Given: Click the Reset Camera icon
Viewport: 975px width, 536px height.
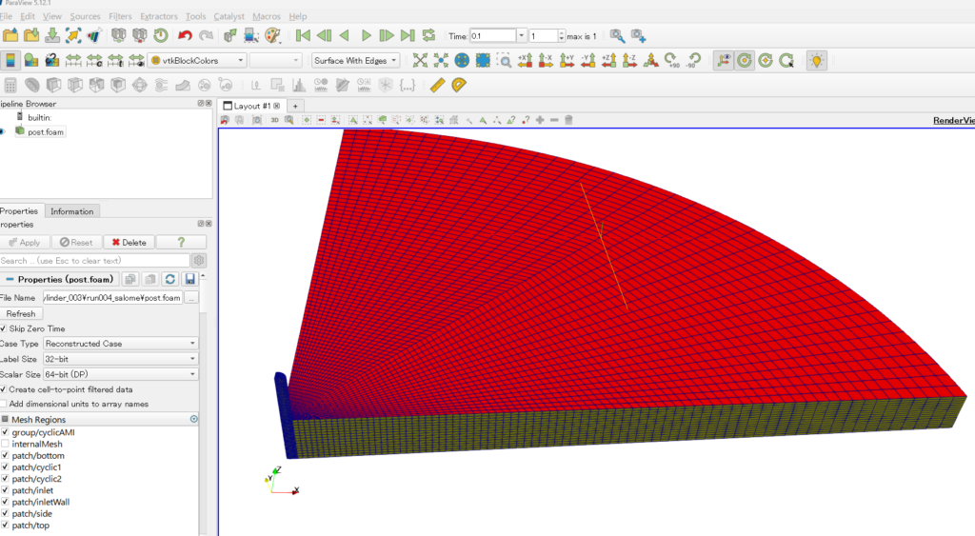Looking at the screenshot, I should click(x=420, y=60).
